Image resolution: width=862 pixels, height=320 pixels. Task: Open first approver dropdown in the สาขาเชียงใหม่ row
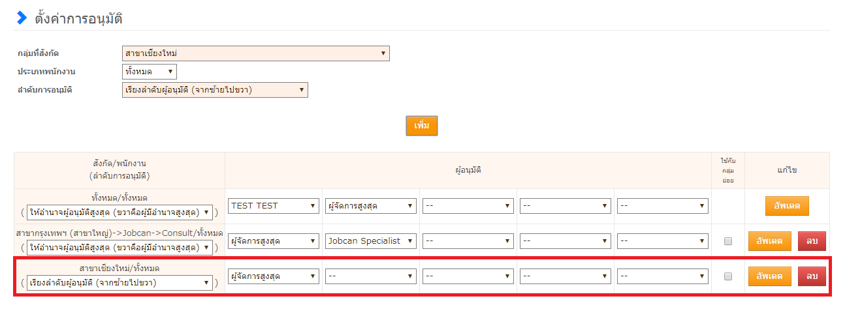[x=274, y=276]
